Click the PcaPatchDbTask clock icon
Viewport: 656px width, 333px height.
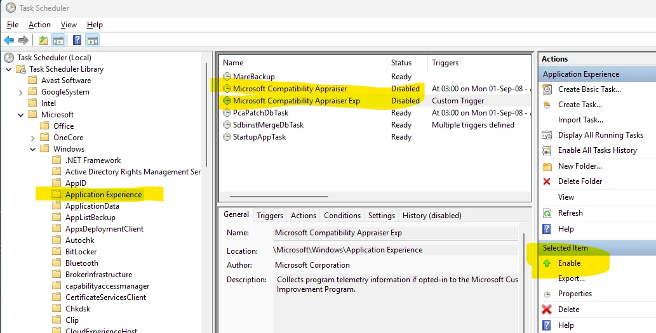(227, 113)
